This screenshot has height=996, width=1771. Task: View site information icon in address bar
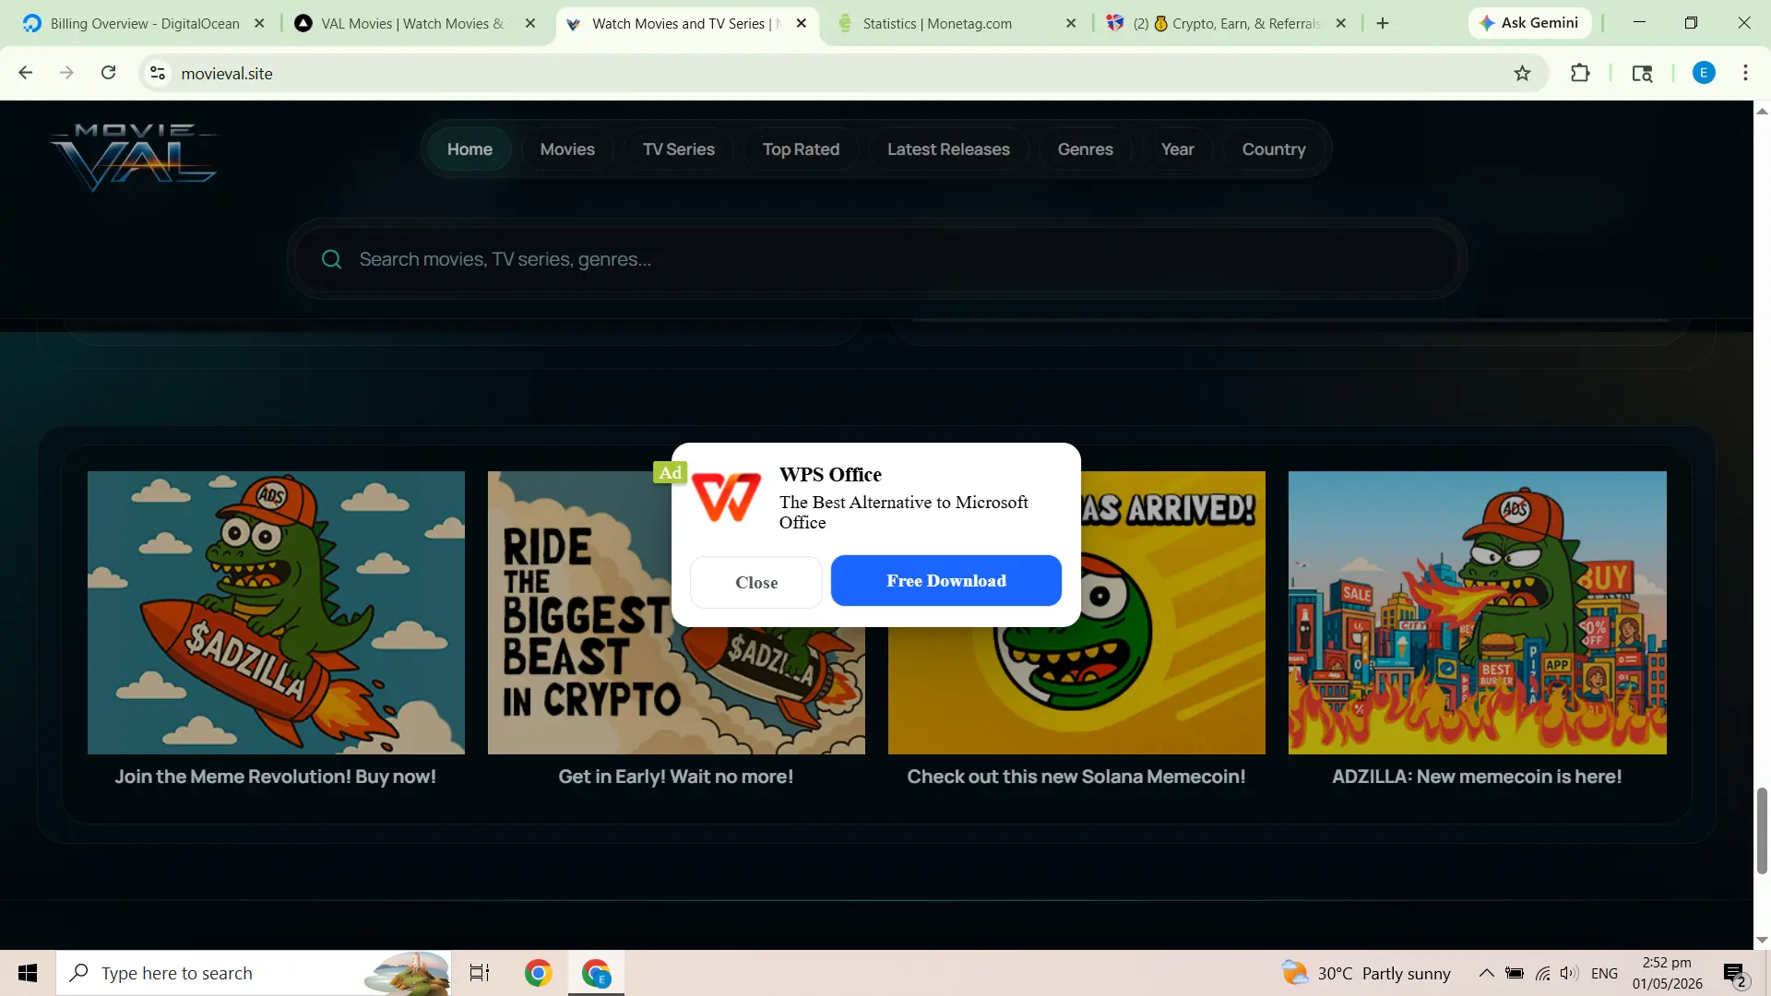coord(158,73)
